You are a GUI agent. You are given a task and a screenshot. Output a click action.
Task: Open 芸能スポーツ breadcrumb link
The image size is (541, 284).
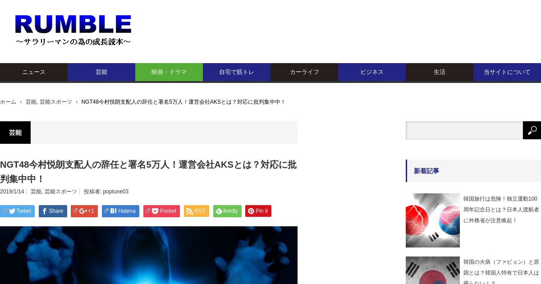[56, 102]
